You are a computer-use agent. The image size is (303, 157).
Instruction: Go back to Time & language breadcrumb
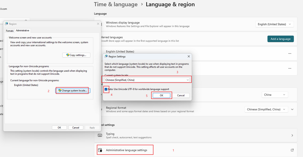coord(116,4)
